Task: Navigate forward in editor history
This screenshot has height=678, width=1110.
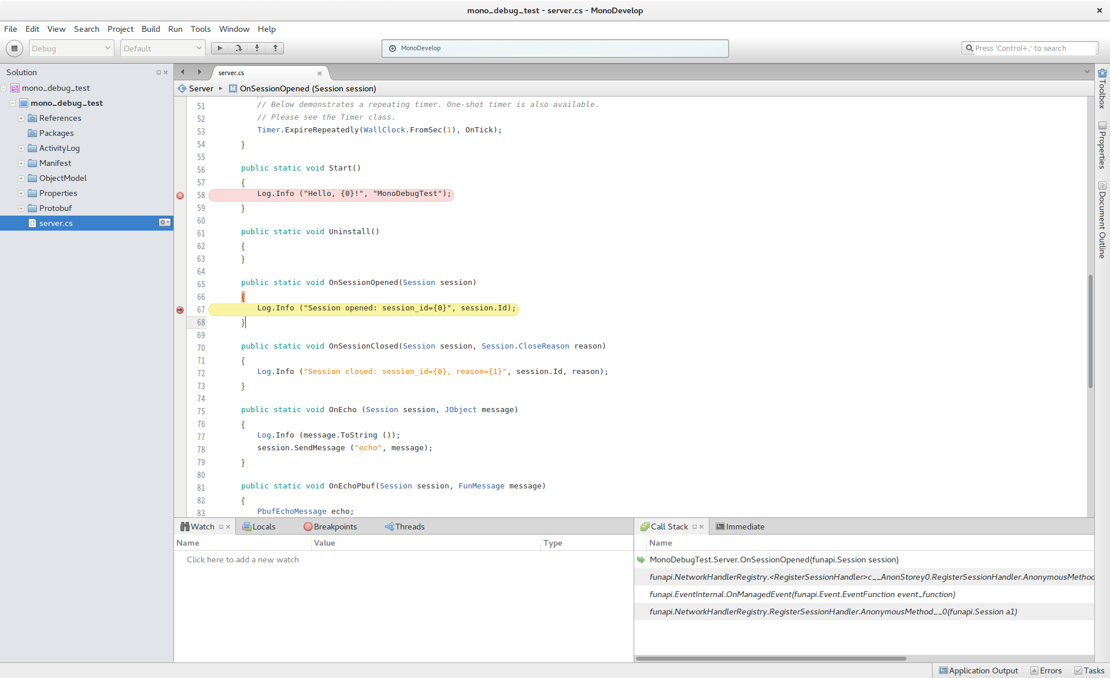Action: click(x=199, y=72)
